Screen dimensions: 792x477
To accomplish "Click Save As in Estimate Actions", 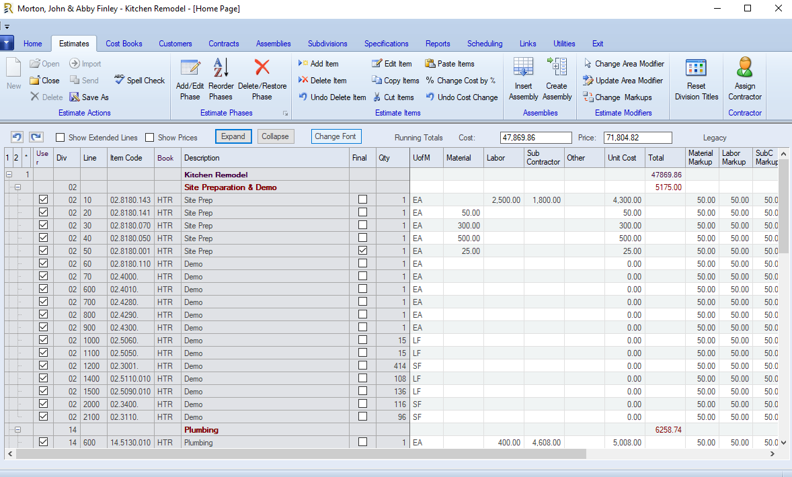I will tap(89, 97).
